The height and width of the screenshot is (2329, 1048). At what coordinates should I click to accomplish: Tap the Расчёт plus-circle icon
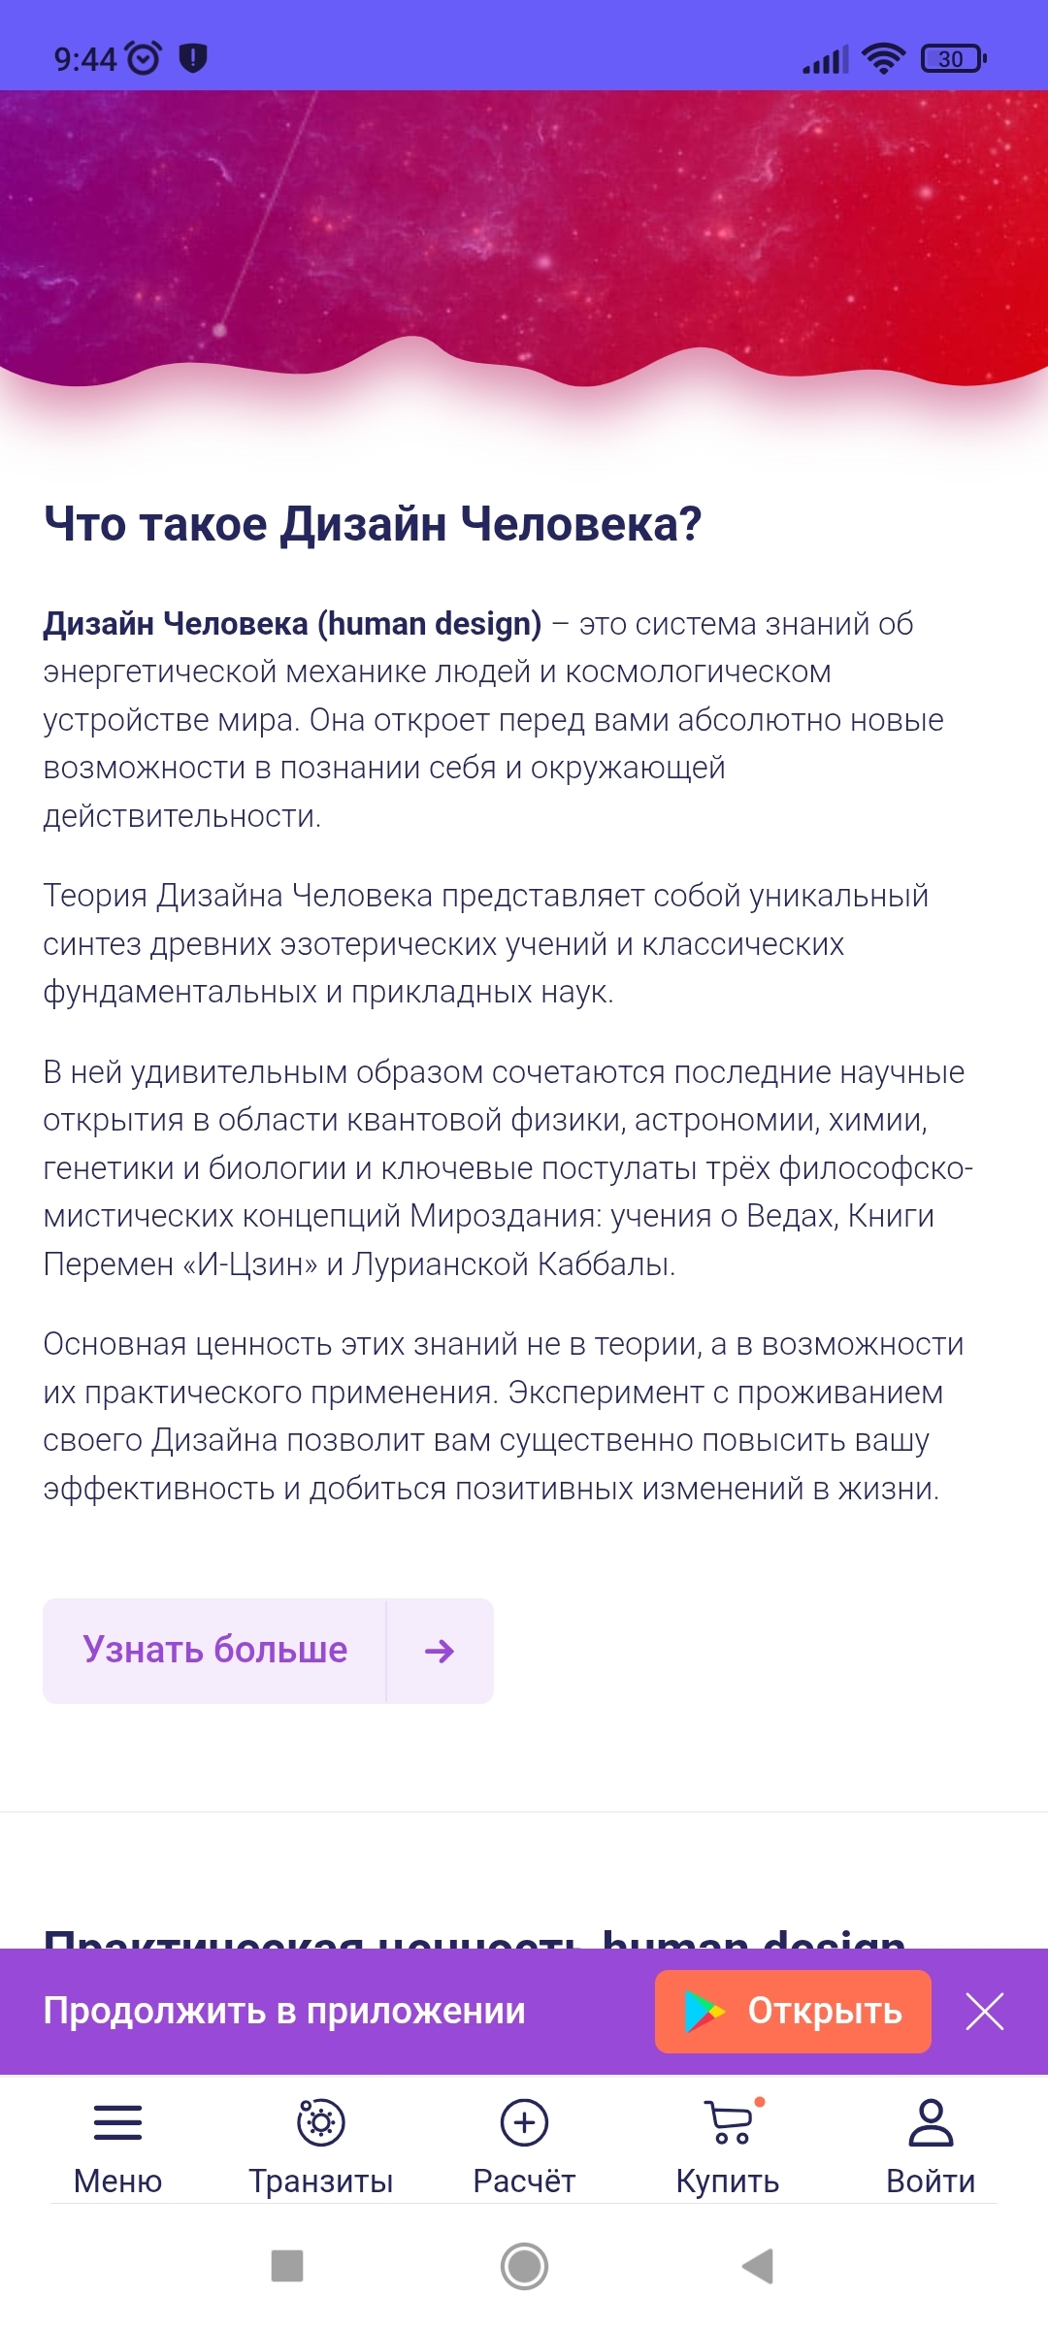pyautogui.click(x=524, y=2122)
